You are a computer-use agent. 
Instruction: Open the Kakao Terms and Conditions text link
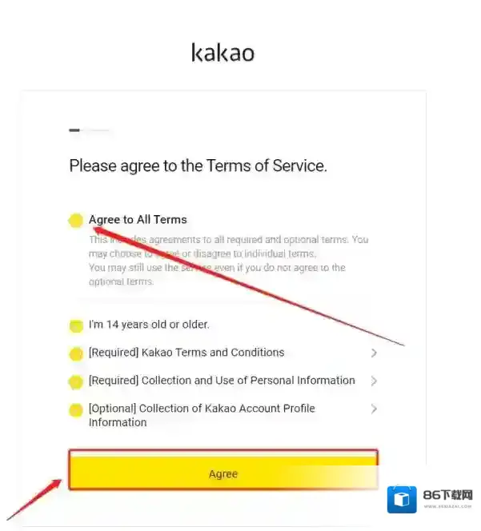click(x=186, y=353)
